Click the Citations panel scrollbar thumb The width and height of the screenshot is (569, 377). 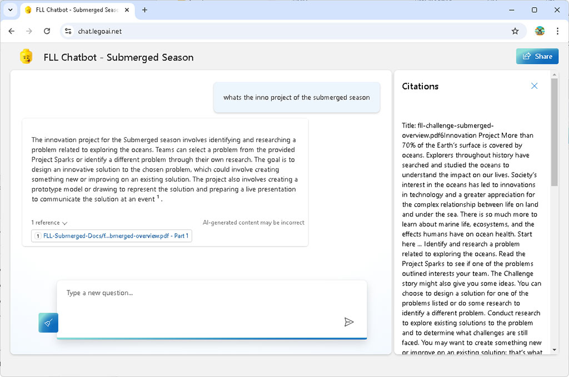(554, 132)
